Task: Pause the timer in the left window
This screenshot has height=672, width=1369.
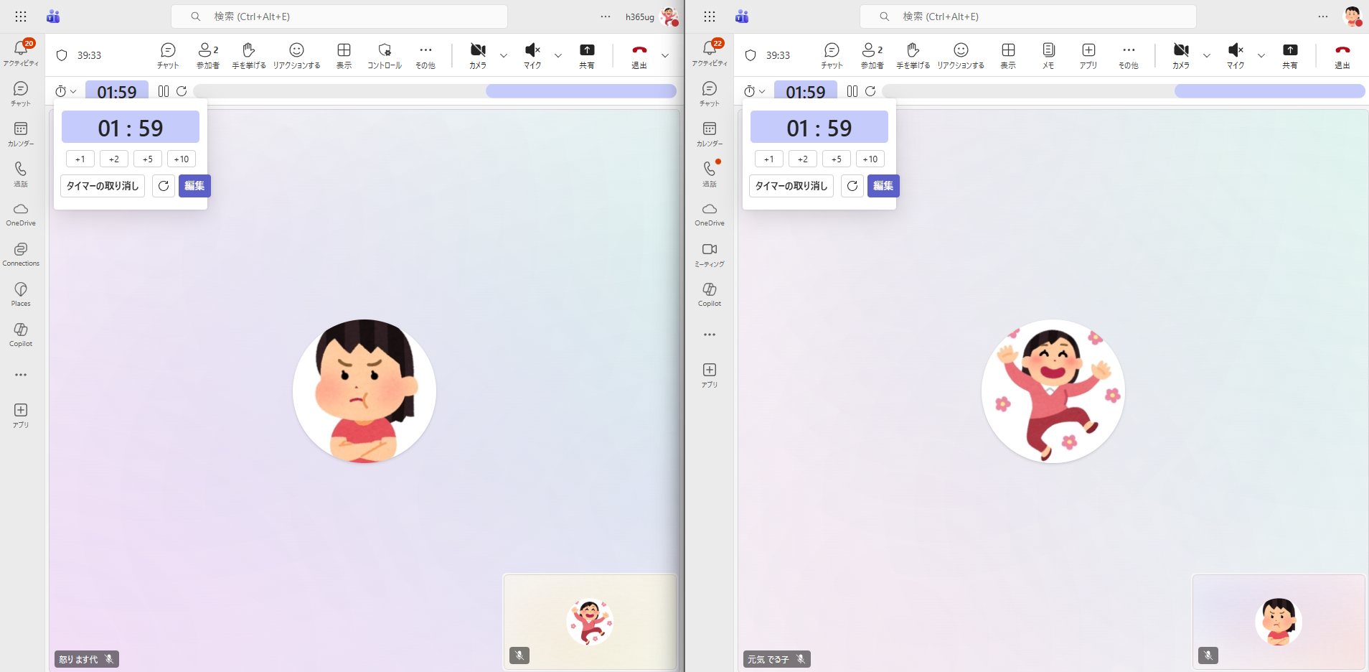Action: click(x=164, y=91)
